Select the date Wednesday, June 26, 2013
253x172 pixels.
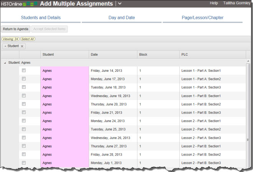click(x=111, y=138)
